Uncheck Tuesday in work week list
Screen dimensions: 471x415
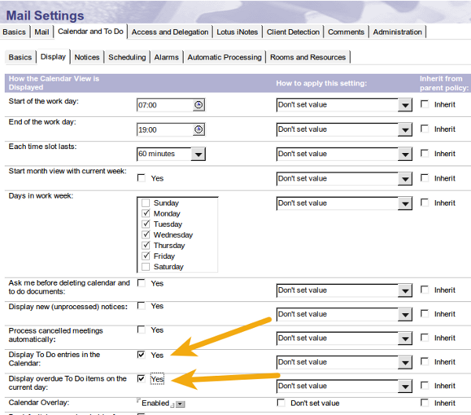(x=146, y=224)
